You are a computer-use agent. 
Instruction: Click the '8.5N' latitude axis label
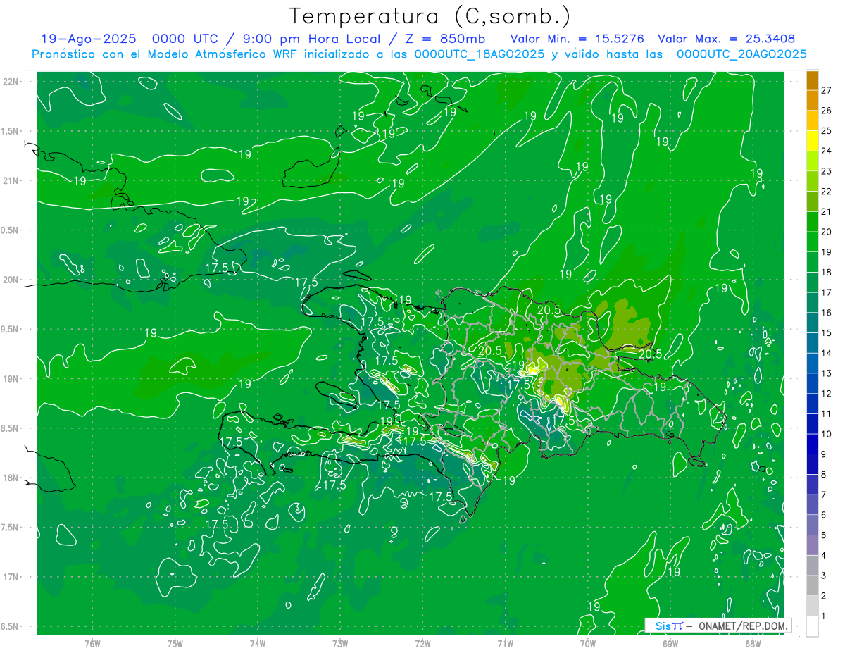[x=10, y=428]
